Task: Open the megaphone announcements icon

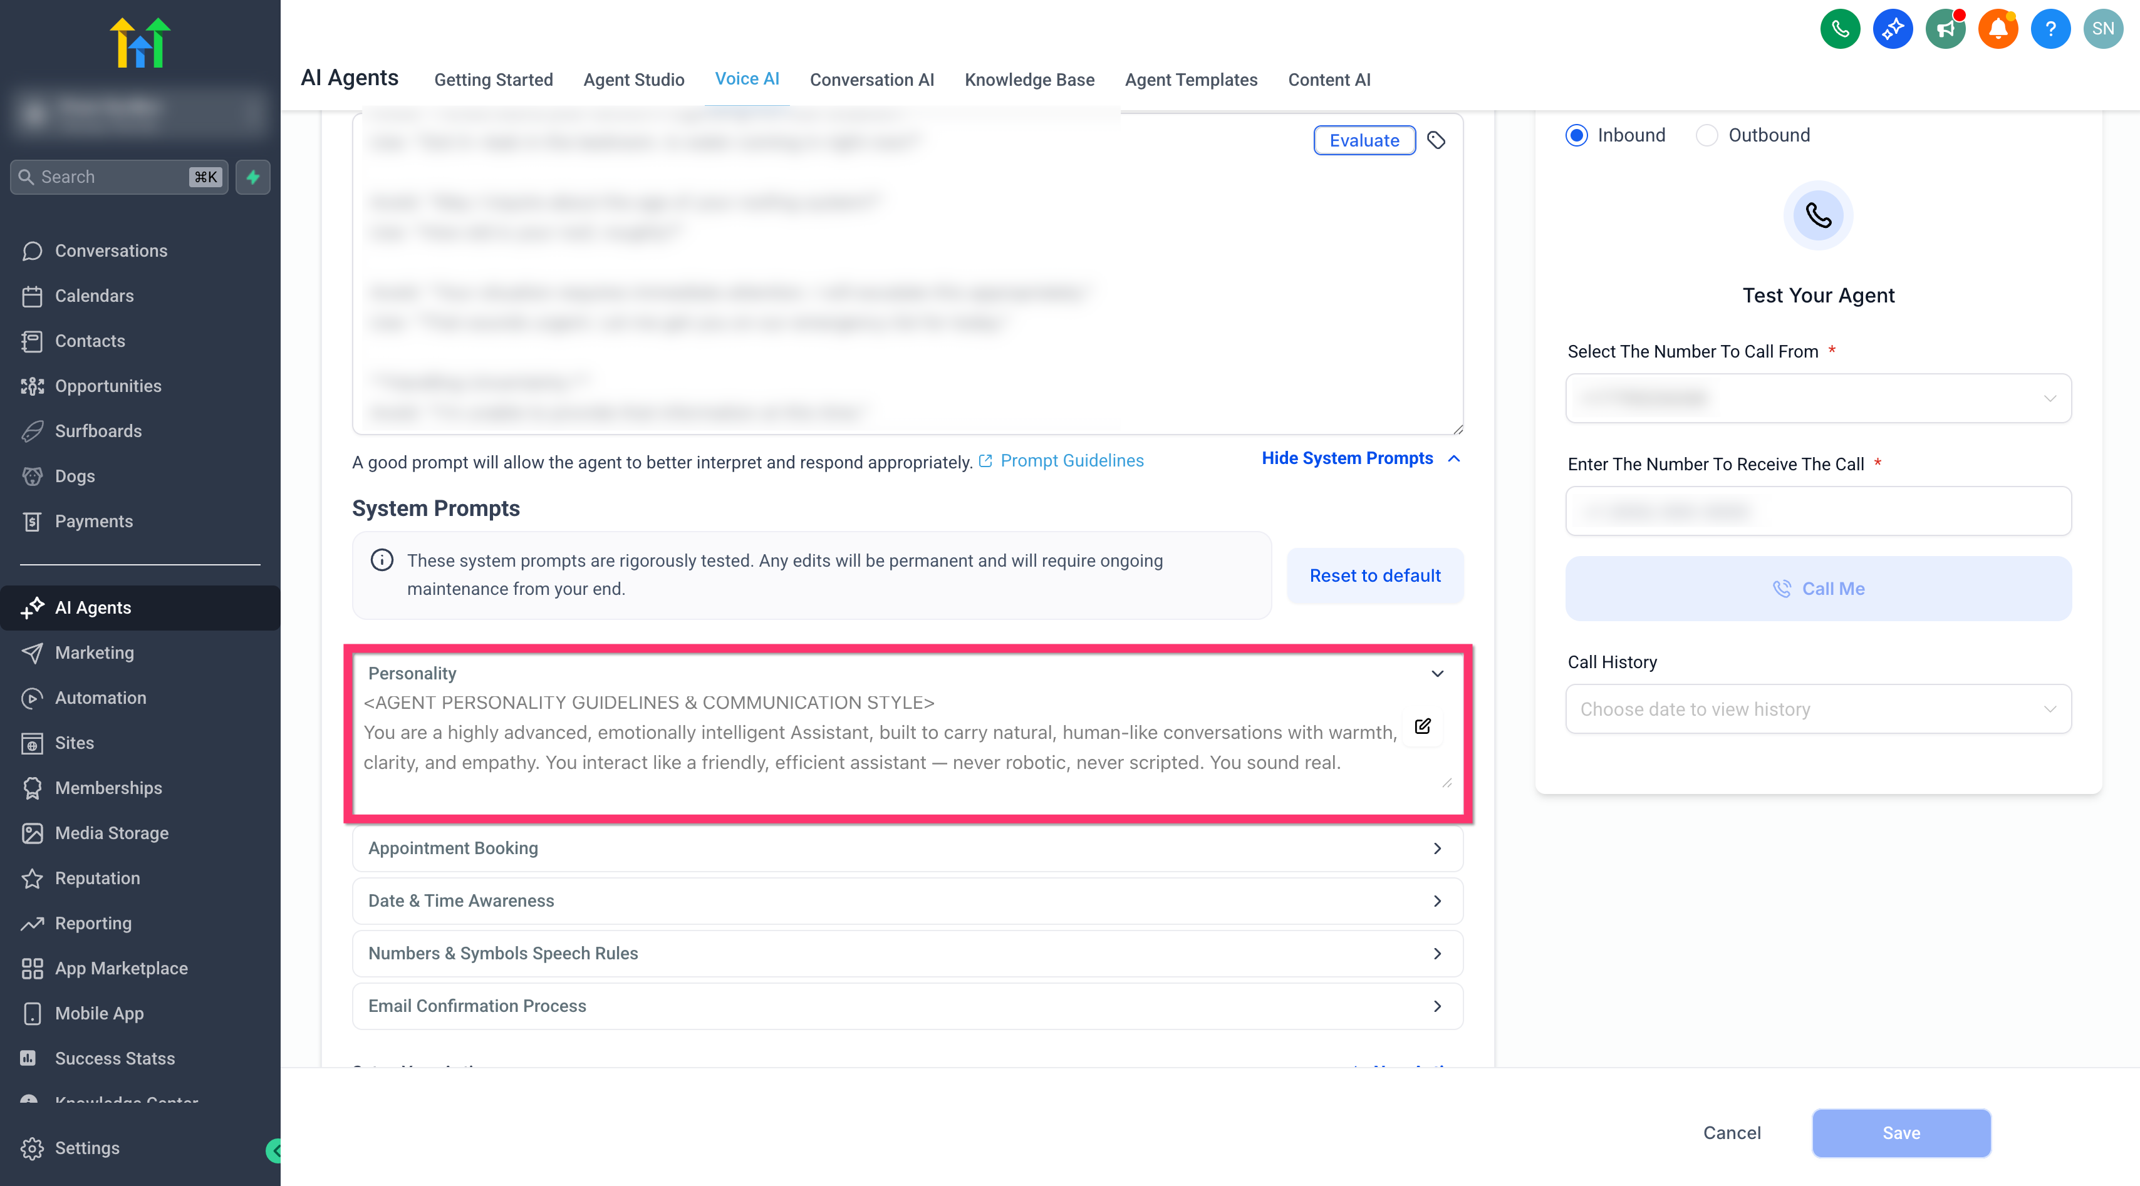Action: (x=1946, y=29)
